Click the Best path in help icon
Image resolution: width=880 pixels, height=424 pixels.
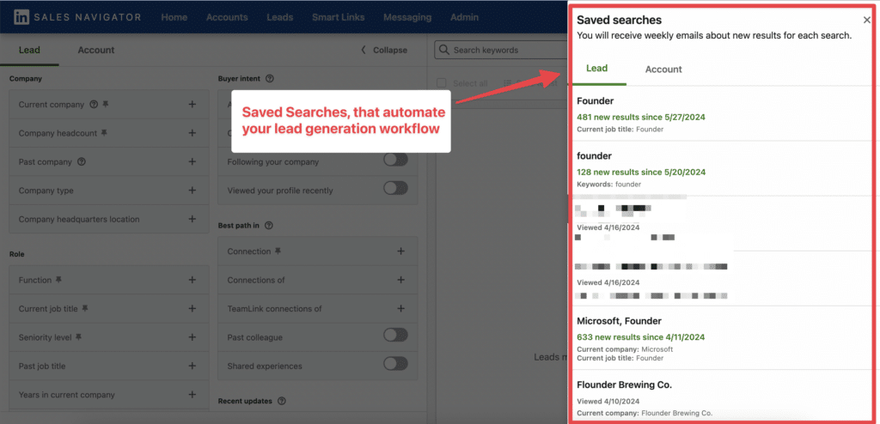click(268, 226)
